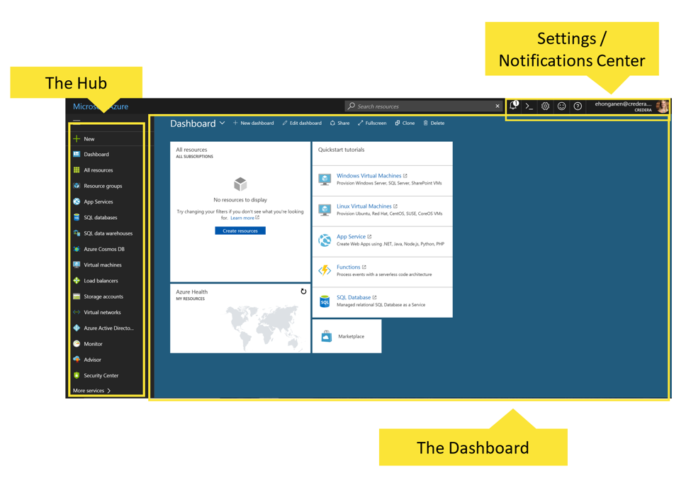This screenshot has width=691, height=488.
Task: Open Functions quickstart link
Action: (x=349, y=267)
